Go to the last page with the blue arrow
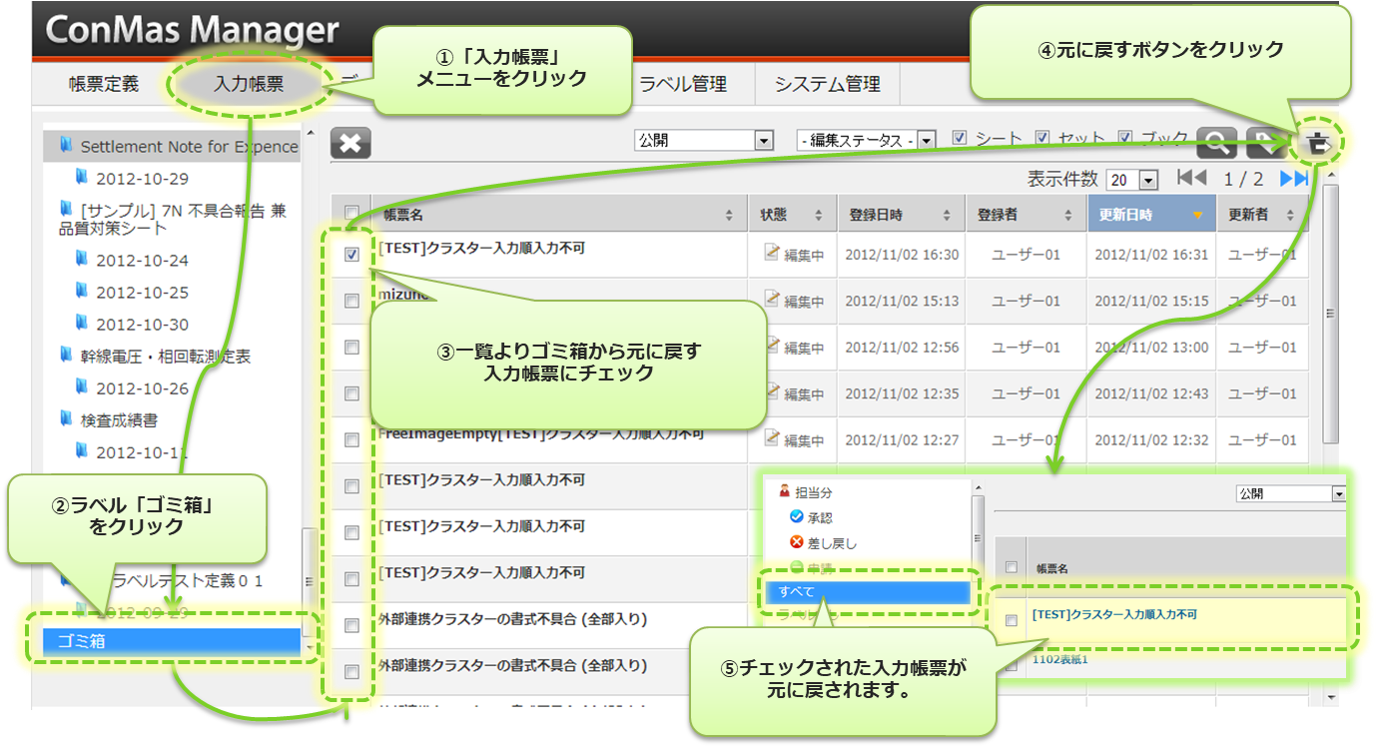1377x747 pixels. point(1294,179)
